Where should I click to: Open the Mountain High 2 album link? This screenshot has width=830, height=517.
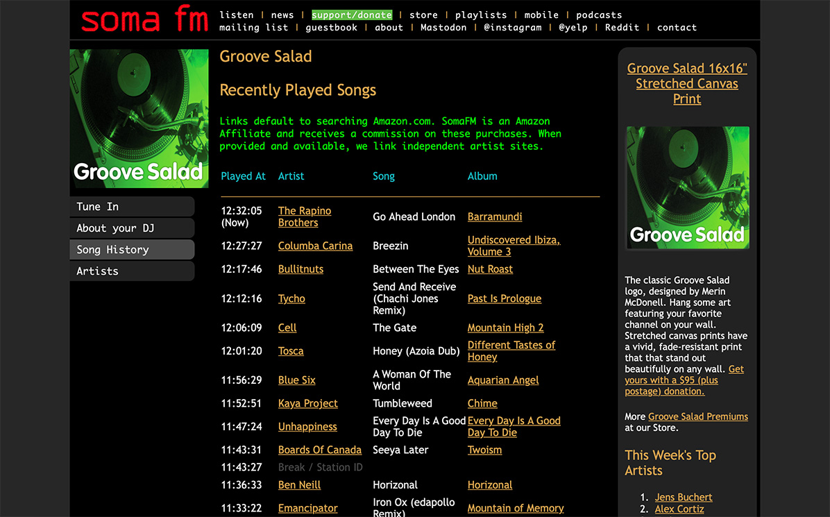[x=505, y=328]
